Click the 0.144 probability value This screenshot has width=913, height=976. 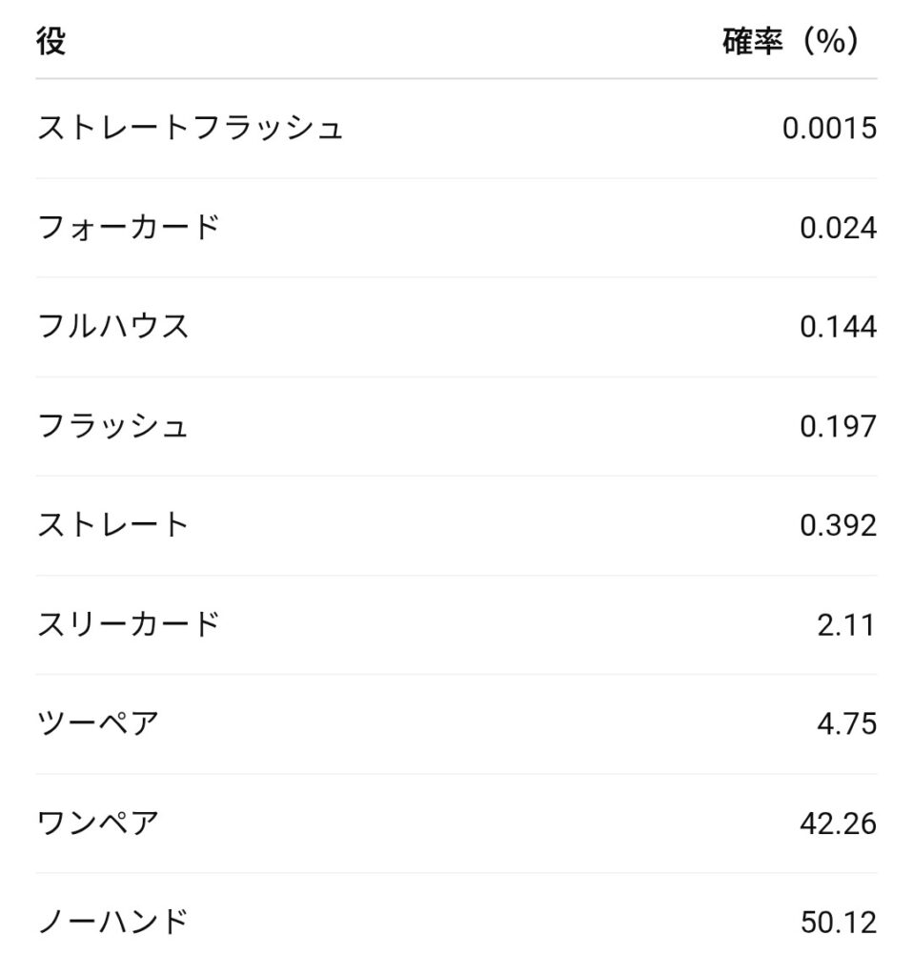tap(838, 327)
